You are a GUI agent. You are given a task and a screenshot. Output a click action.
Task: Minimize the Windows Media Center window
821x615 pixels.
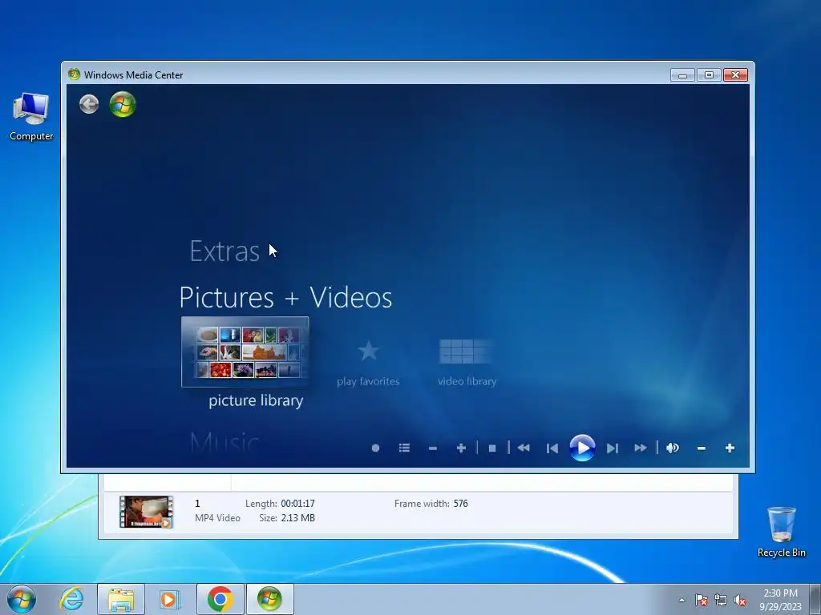pyautogui.click(x=682, y=75)
